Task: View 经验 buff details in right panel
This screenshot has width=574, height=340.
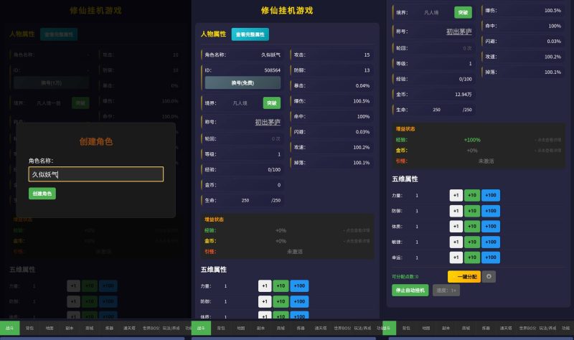Action: pyautogui.click(x=547, y=140)
